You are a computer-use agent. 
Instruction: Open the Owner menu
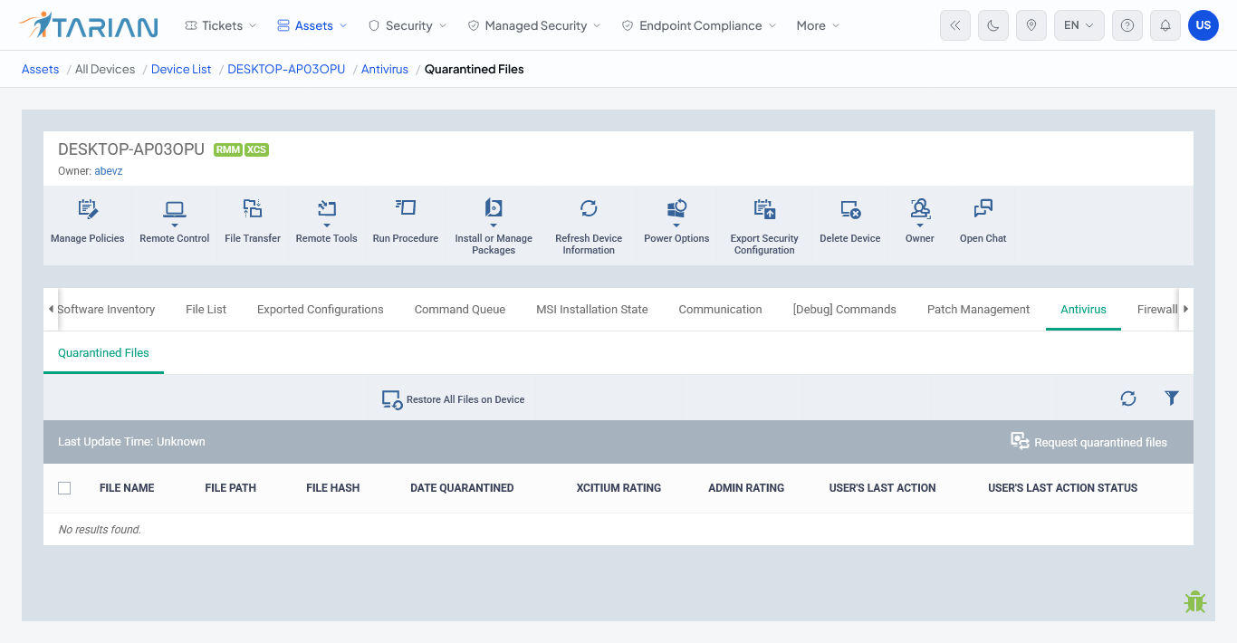click(x=920, y=222)
